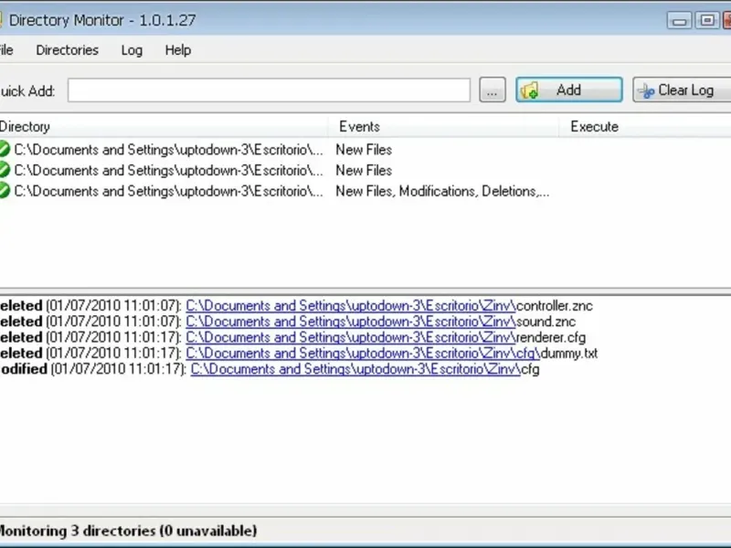Open the Help menu
This screenshot has height=548, width=731.
point(177,50)
